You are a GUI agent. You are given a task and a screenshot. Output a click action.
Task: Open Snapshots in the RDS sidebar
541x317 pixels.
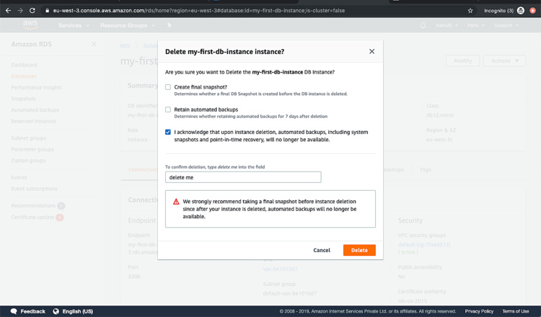[x=23, y=99]
